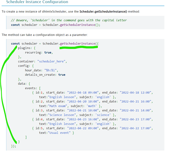Click the bold Scheduler.getSchedulerInstance() method text
This screenshot has height=152, width=170.
(103, 12)
